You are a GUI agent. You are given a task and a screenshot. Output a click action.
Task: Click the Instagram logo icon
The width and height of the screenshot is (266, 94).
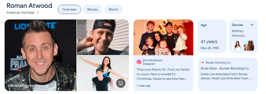[139, 62]
